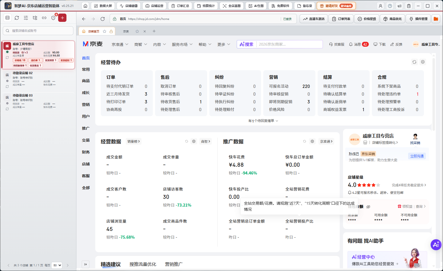Open 消息 notifications with 42 badge

tap(359, 44)
